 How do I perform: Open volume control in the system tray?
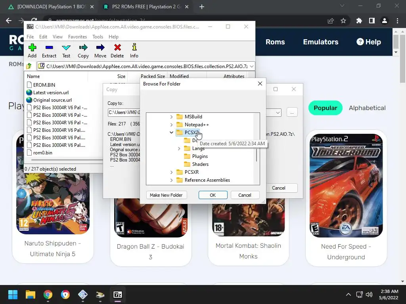click(369, 294)
